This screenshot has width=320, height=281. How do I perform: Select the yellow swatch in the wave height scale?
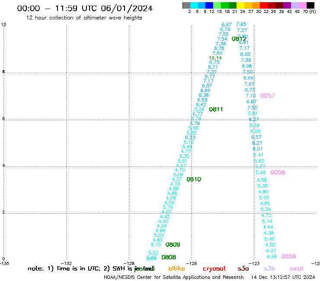tap(240, 5)
